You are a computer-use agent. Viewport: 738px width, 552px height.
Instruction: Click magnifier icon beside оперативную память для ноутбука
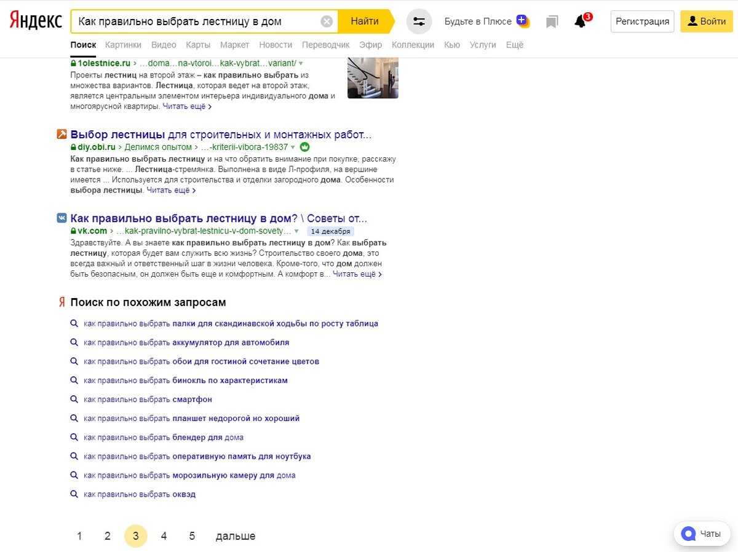74,457
